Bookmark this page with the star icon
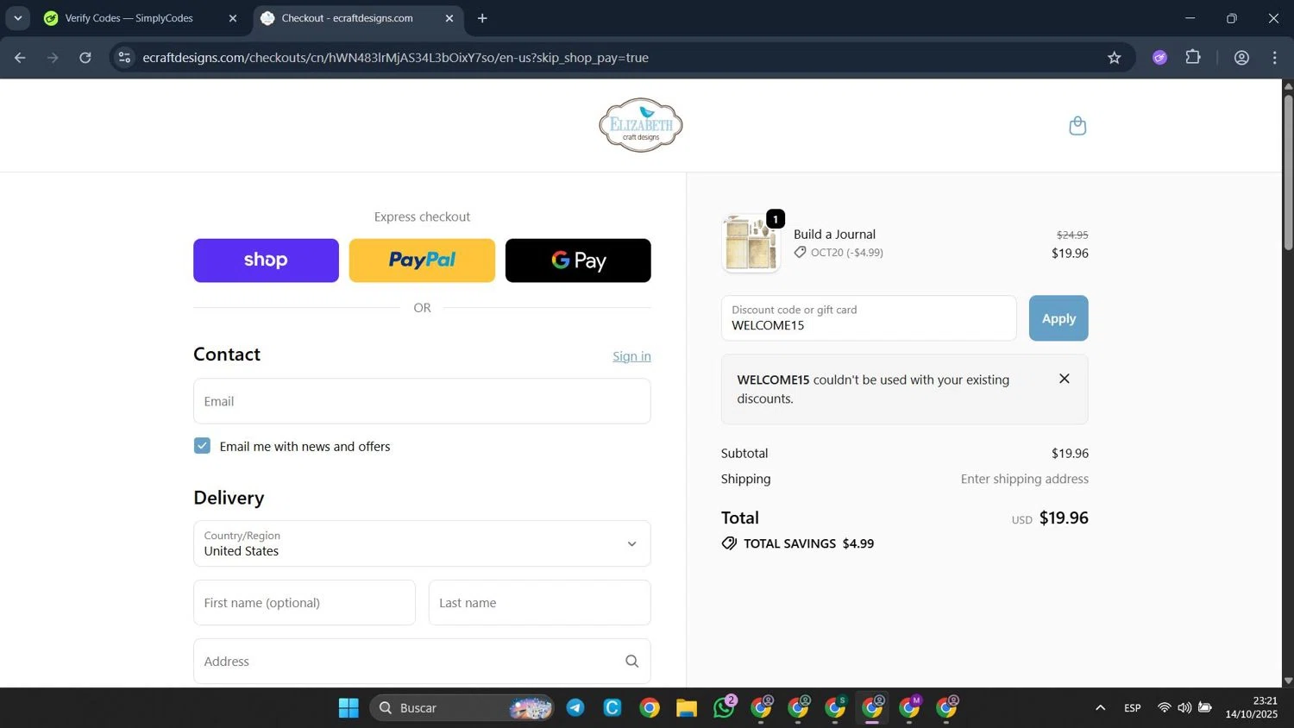The image size is (1294, 728). pos(1115,58)
